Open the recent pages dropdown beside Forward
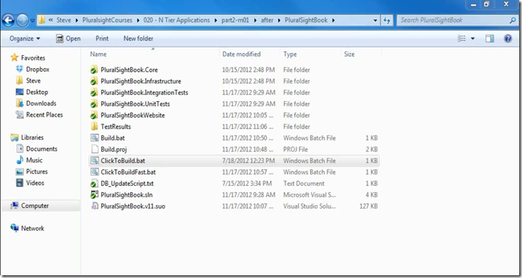This screenshot has width=522, height=278. point(32,21)
